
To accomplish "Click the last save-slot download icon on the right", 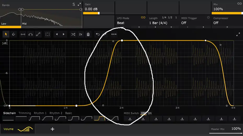I will pyautogui.click(x=234, y=119).
